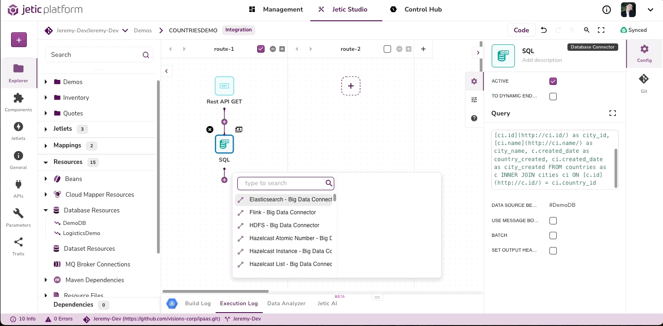The height and width of the screenshot is (326, 663).
Task: Collapse Database Resources tree
Action: (46, 210)
